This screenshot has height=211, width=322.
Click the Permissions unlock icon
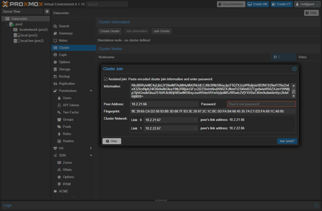pos(55,91)
